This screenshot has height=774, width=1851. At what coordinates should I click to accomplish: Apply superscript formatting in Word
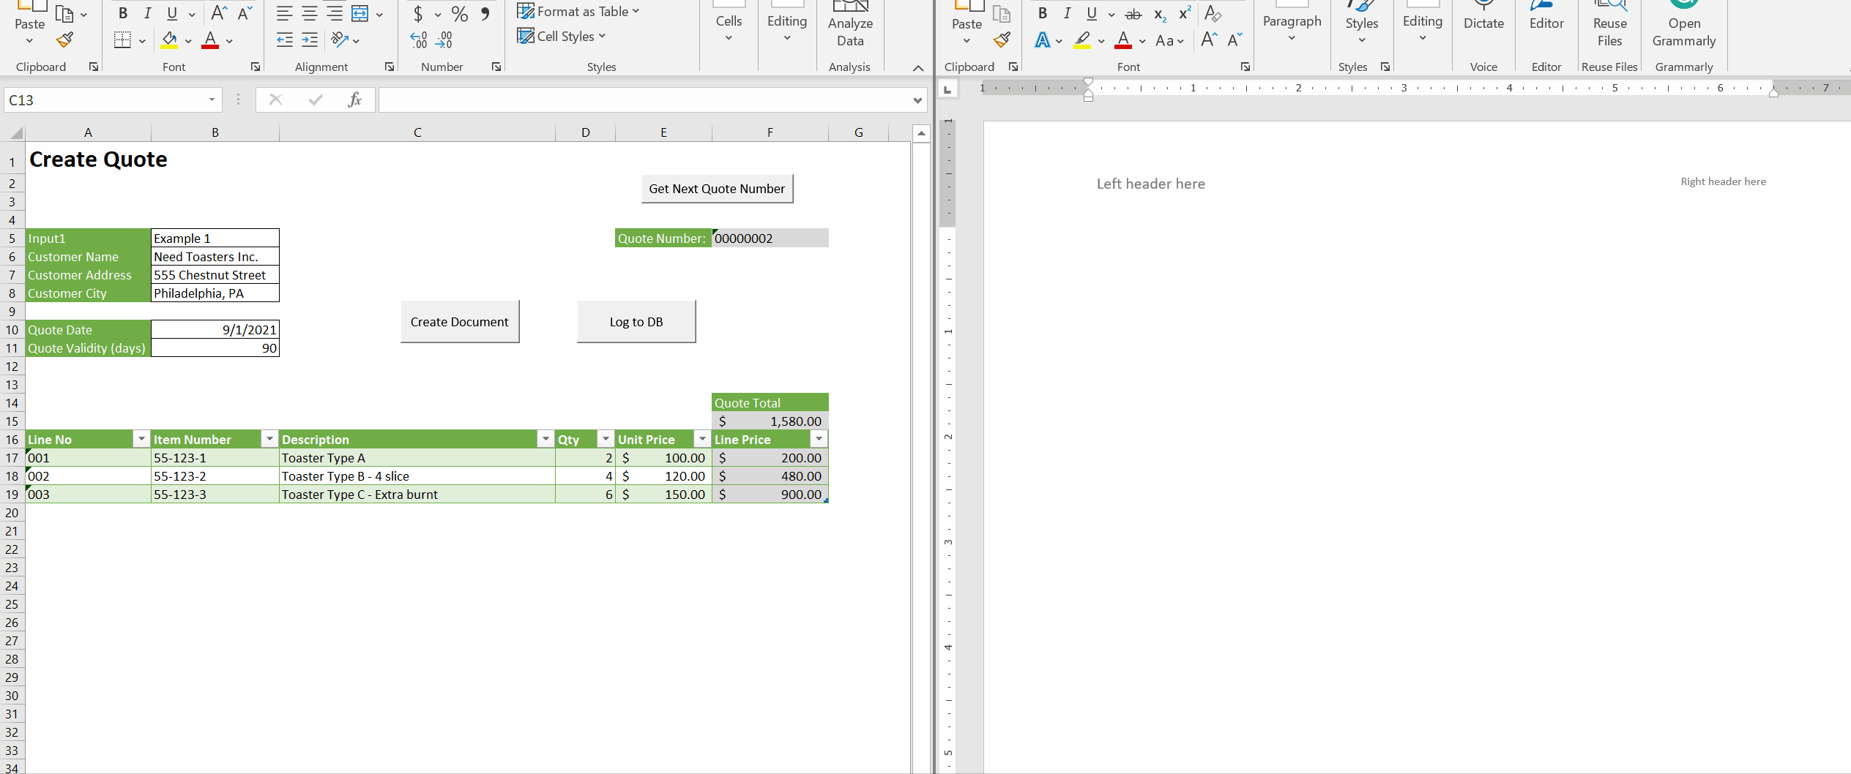[1183, 12]
